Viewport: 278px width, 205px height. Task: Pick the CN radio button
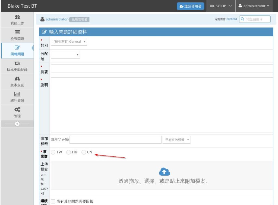pos(84,152)
